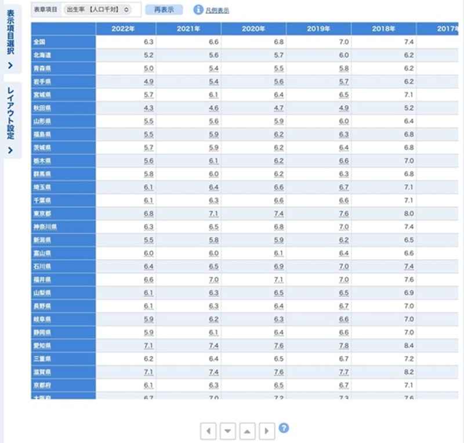Viewport: 464px width, 443px height.
Task: Click the 2018年 value for 滋賀県
Action: (x=408, y=372)
